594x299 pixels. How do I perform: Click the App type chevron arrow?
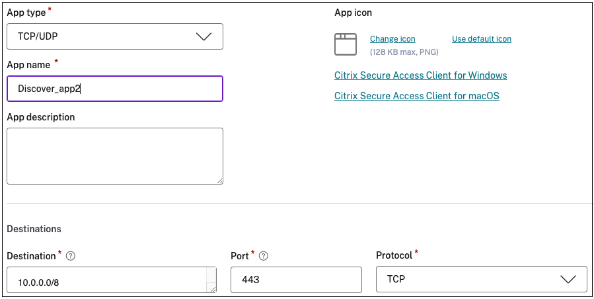tap(204, 36)
